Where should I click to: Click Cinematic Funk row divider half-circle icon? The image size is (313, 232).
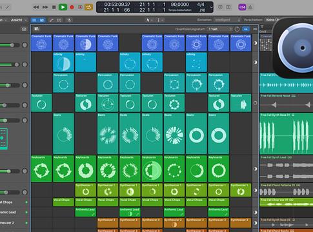point(256,43)
